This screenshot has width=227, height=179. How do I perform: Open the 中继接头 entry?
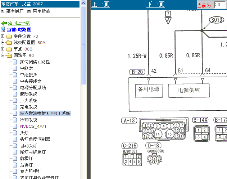[29, 75]
